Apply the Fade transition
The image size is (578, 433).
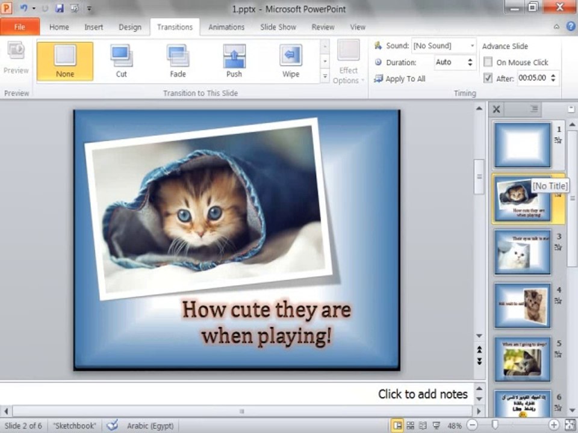178,61
